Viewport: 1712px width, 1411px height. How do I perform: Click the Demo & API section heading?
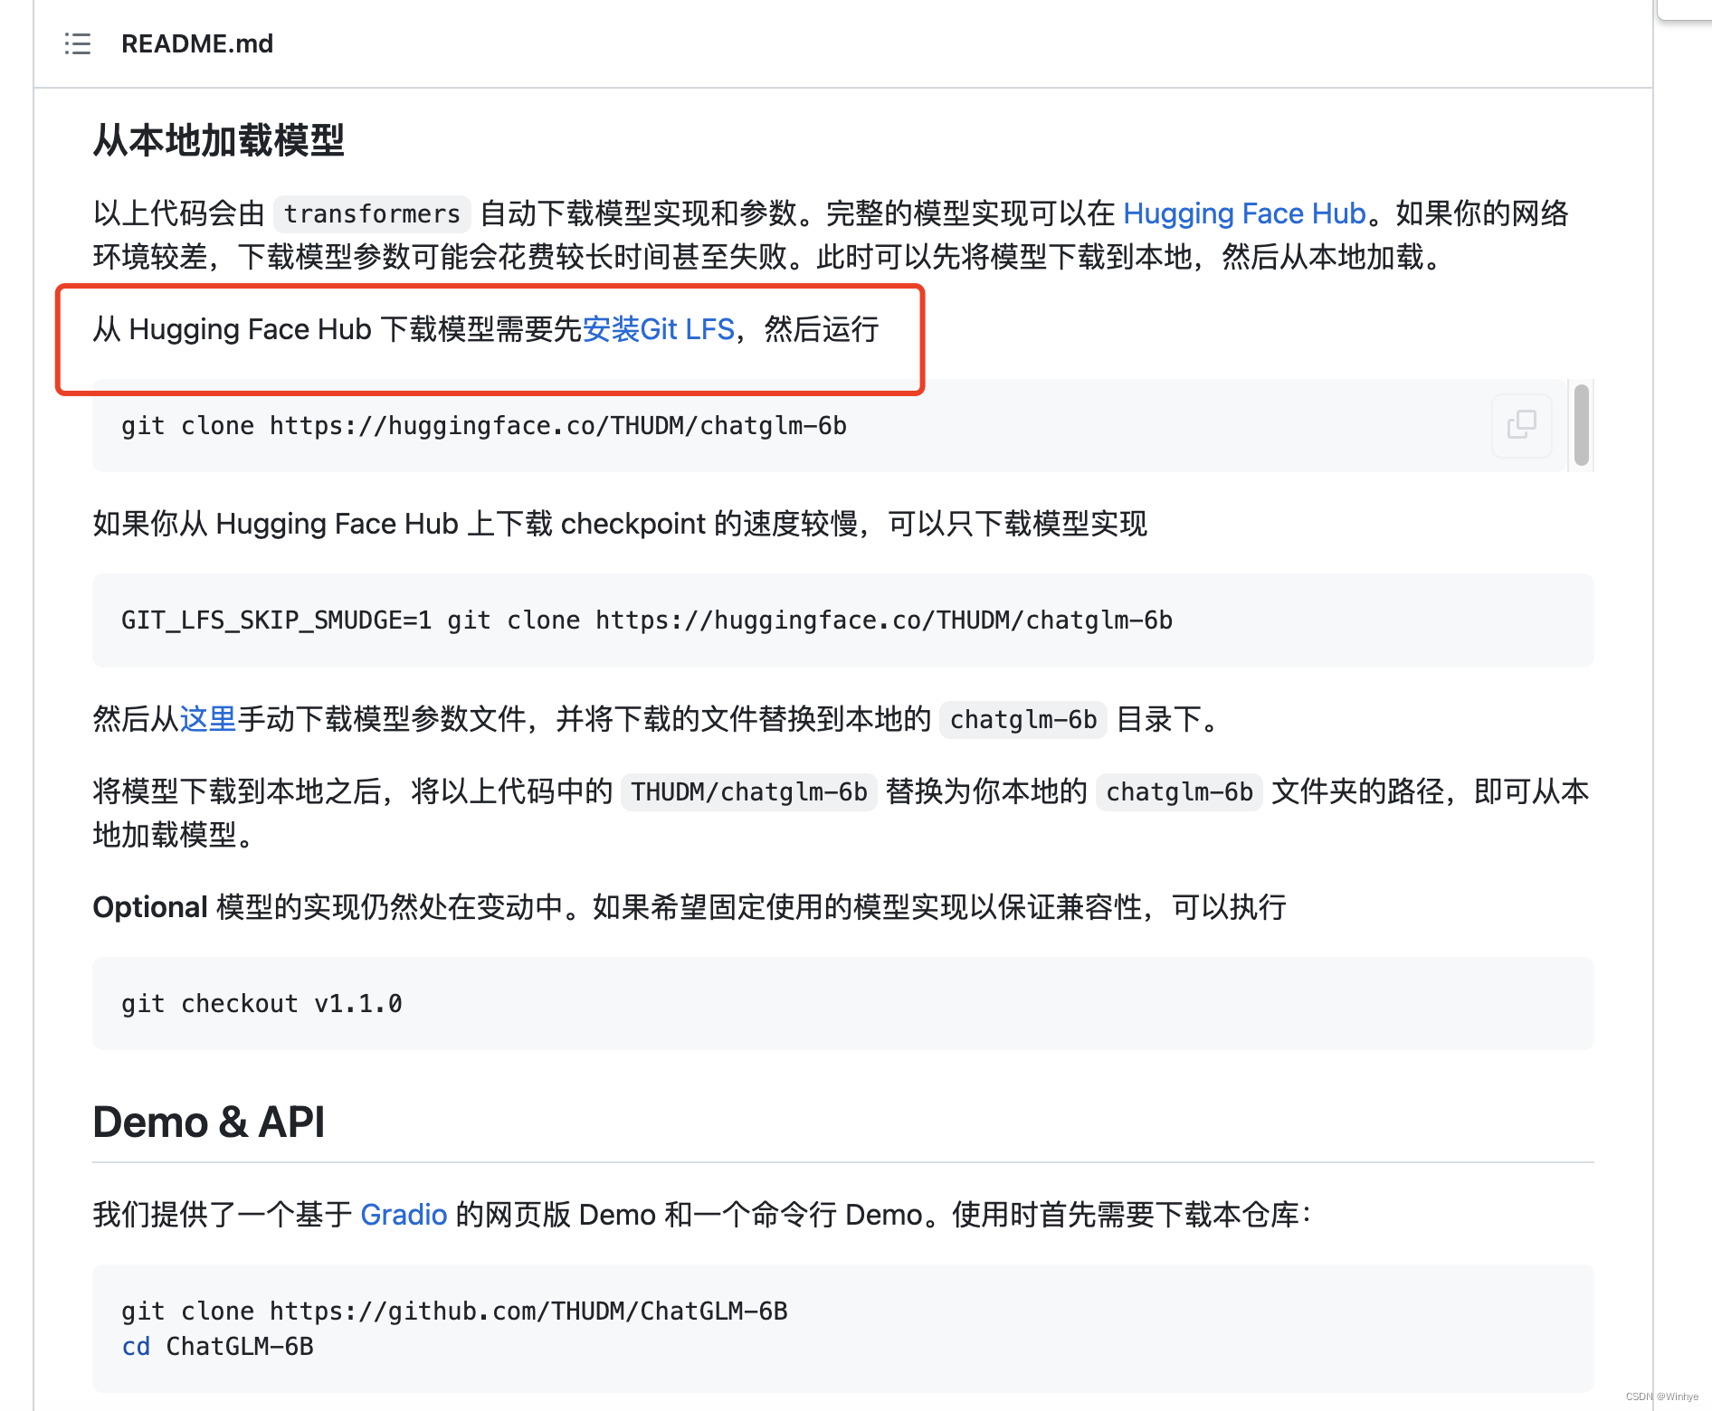(208, 1122)
